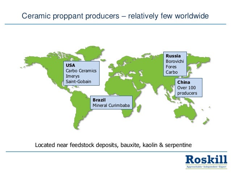Select the 'Brazil' heading in the label box
Screen dimensions: 231x173
point(99,100)
